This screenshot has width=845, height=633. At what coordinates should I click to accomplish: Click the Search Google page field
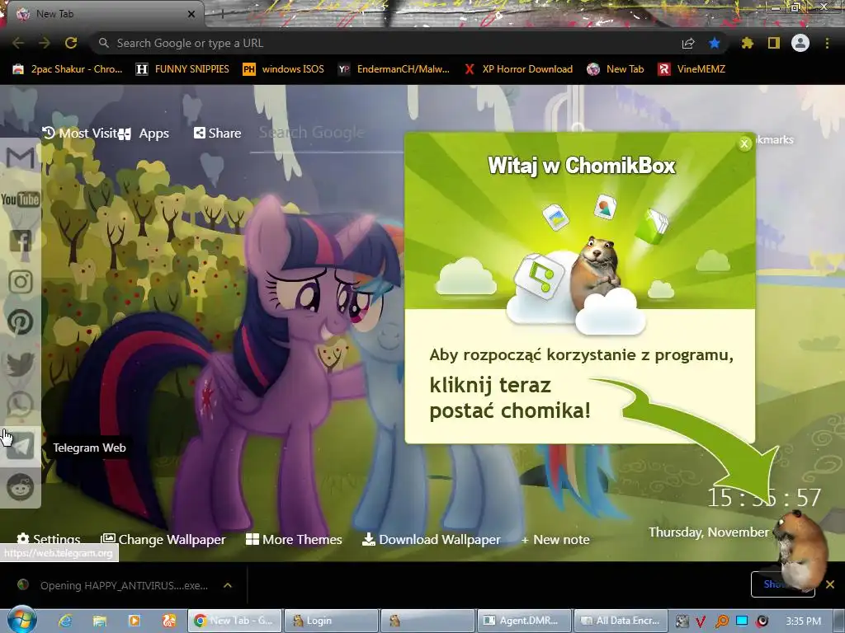coord(327,133)
